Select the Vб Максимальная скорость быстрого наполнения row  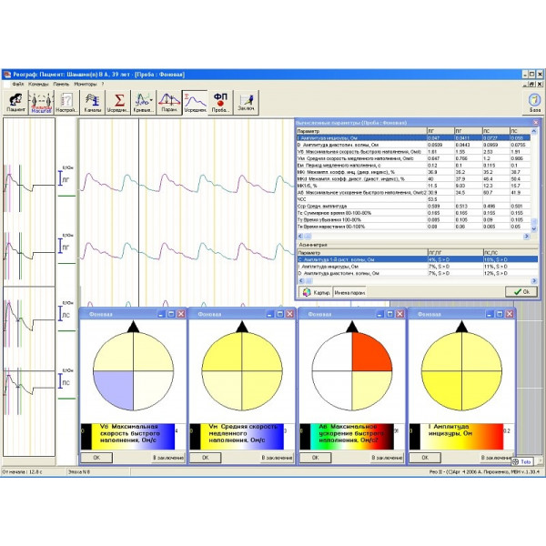point(413,151)
